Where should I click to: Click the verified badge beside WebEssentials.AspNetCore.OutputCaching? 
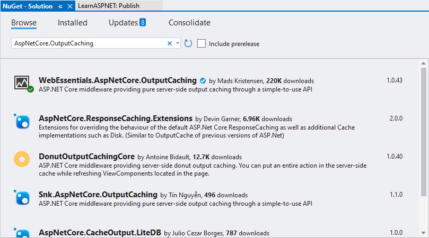203,81
